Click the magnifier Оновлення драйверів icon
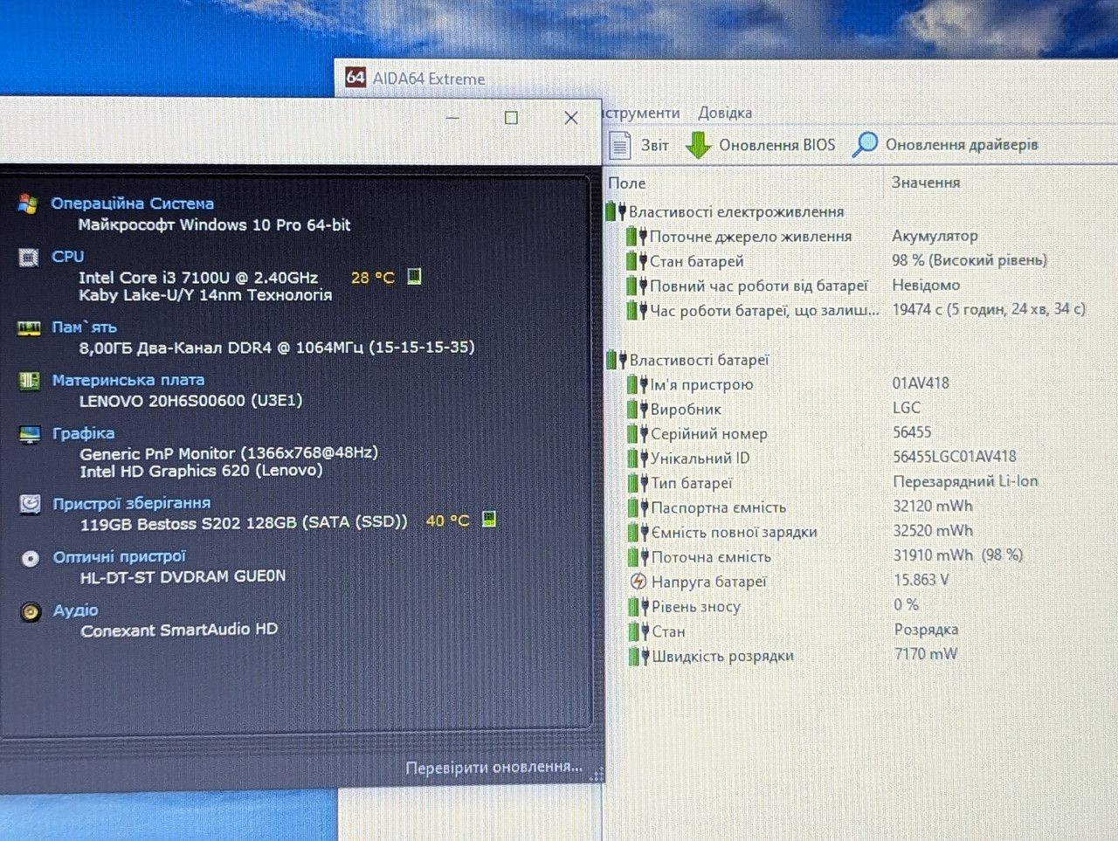Image resolution: width=1118 pixels, height=841 pixels. pyautogui.click(x=864, y=144)
